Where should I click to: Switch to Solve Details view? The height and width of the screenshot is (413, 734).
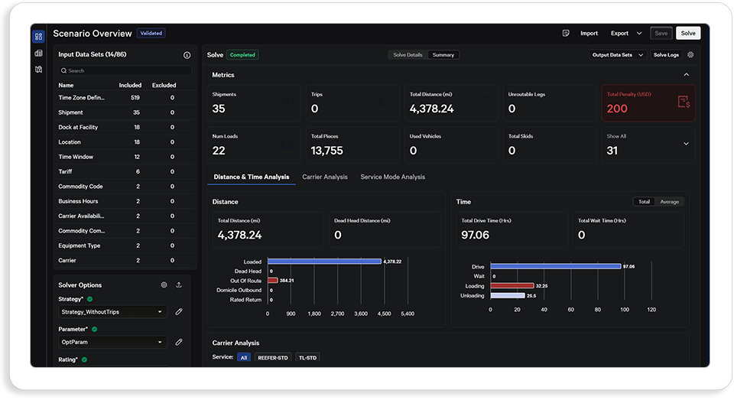tap(408, 55)
